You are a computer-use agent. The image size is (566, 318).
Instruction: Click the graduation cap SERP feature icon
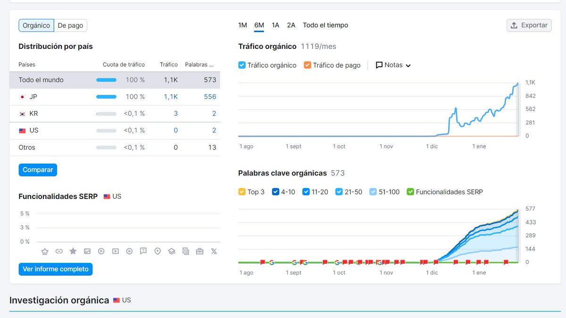(x=172, y=251)
